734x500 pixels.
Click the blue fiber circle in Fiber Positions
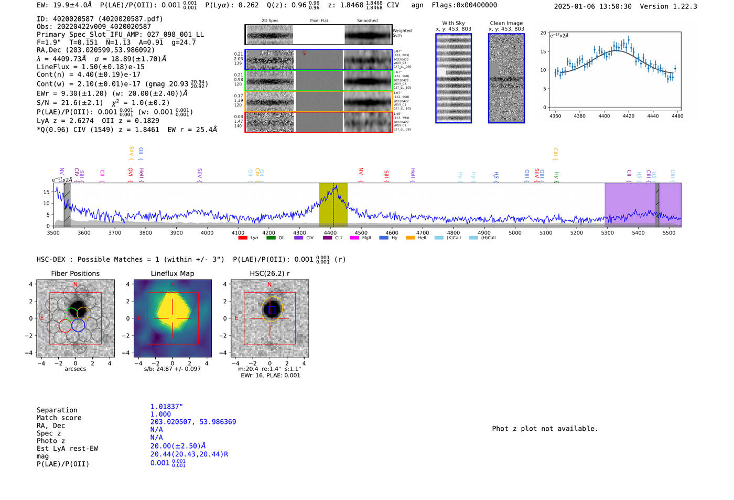pos(78,326)
